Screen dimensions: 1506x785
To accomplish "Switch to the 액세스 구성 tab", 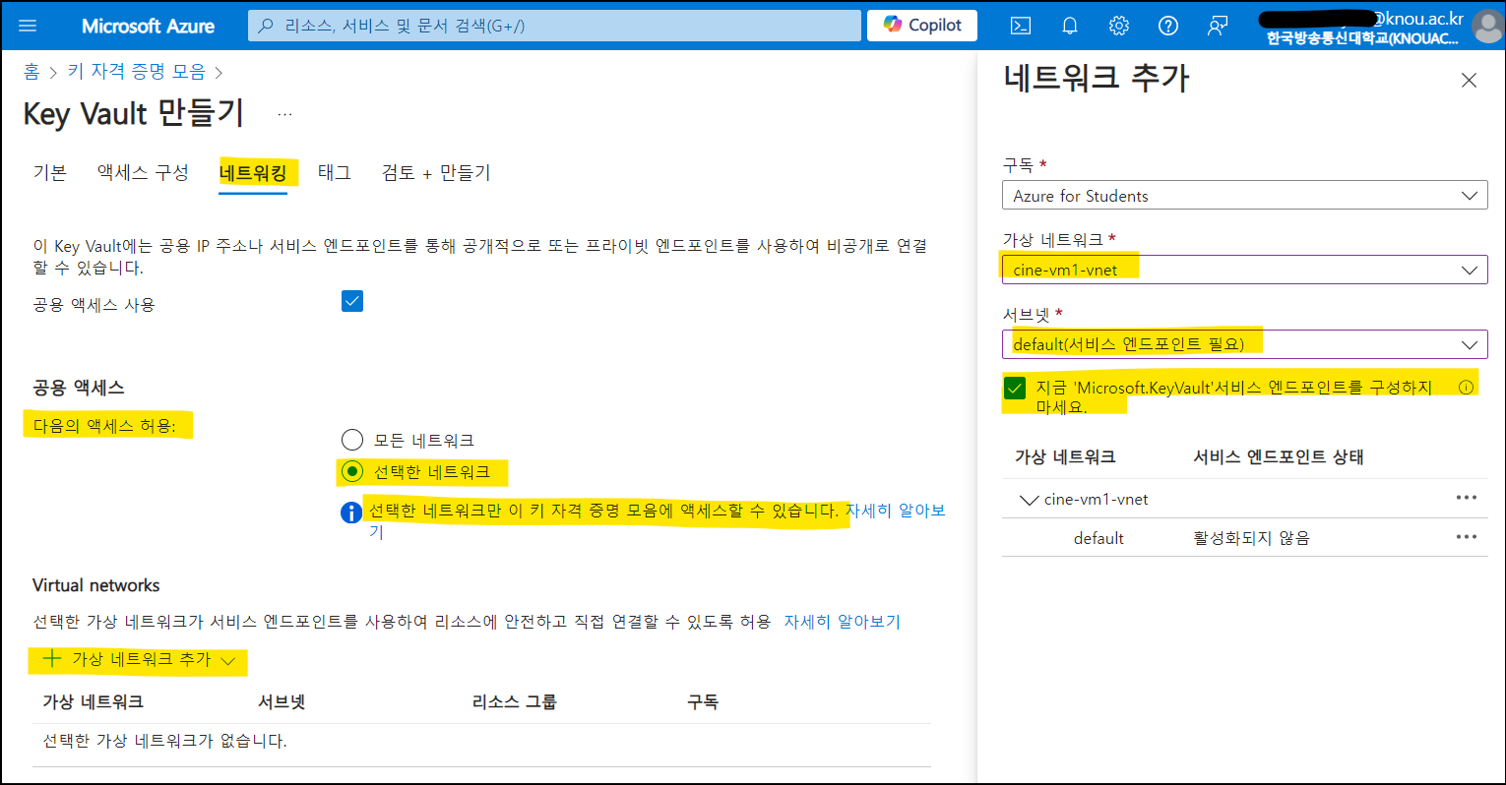I will click(143, 173).
